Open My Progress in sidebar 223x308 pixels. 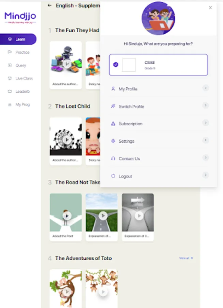pyautogui.click(x=23, y=104)
